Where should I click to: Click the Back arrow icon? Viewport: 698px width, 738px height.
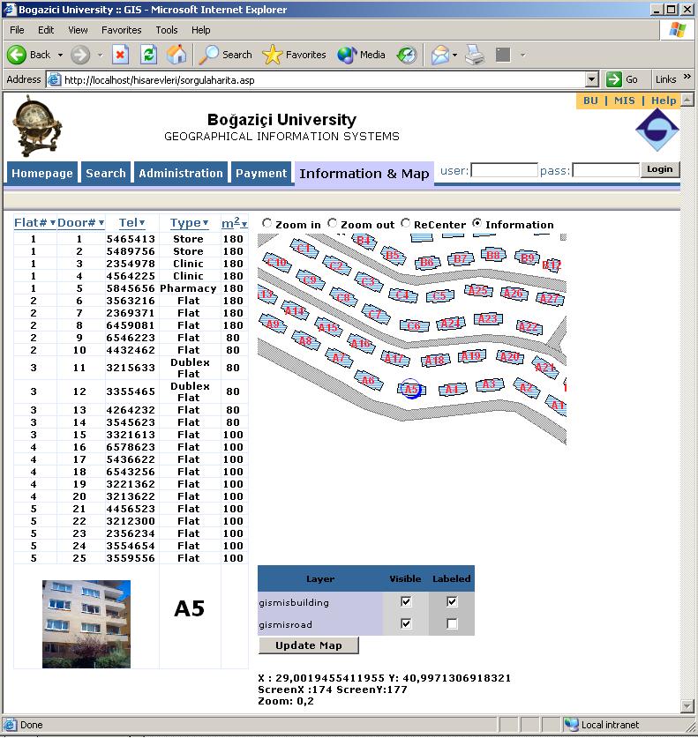(x=17, y=55)
